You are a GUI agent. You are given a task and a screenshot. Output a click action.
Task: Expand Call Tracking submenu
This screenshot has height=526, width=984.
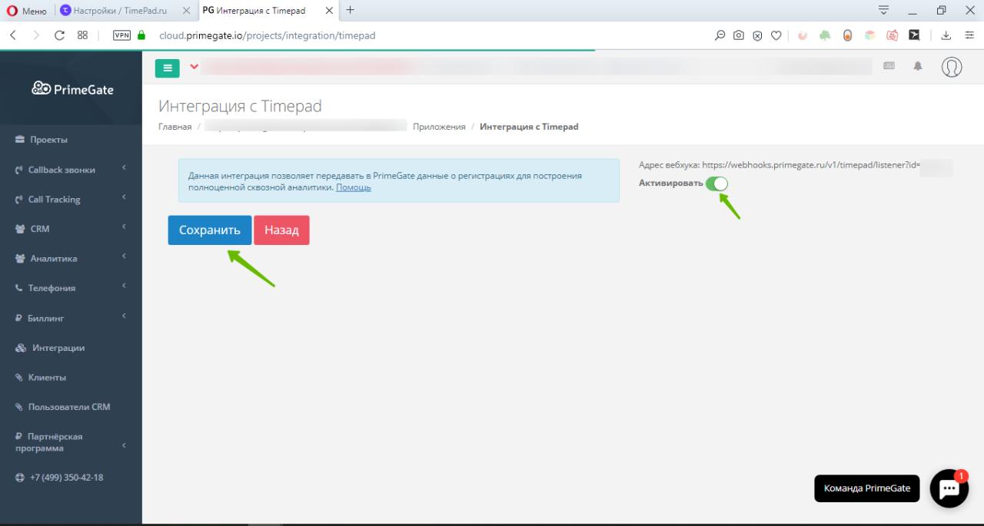[71, 200]
